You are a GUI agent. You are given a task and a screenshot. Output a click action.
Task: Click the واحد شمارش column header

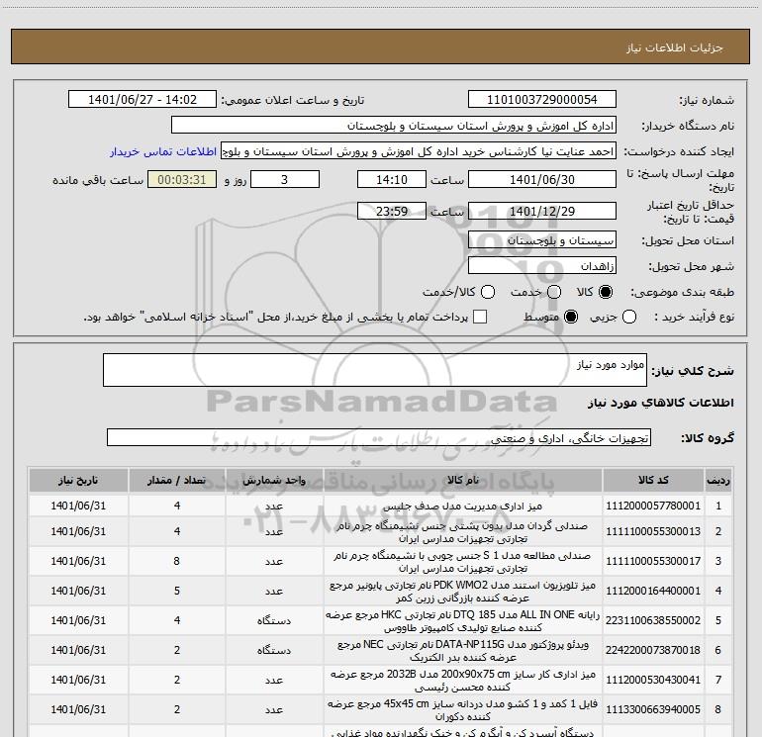pos(274,481)
